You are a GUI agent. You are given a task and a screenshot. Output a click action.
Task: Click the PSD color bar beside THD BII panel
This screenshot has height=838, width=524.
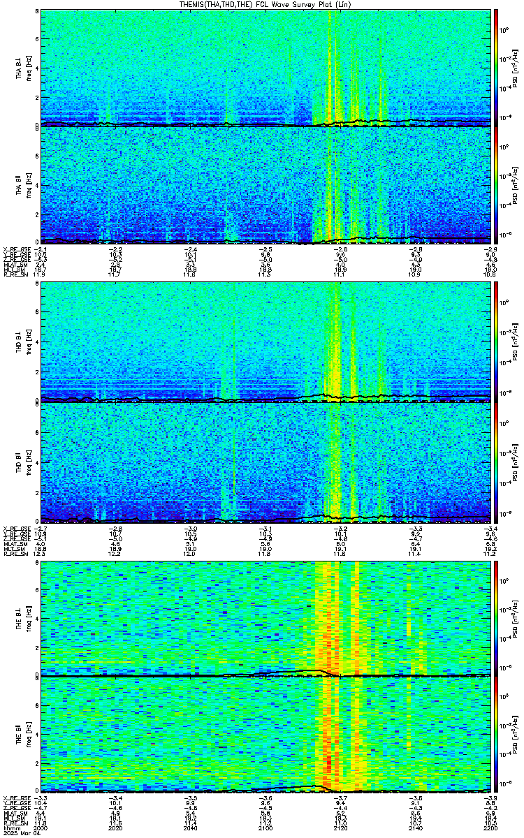[496, 464]
